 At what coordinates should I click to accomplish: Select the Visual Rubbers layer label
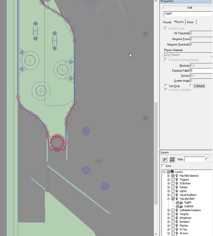tap(188, 195)
